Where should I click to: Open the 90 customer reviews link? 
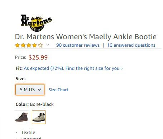(x=78, y=45)
